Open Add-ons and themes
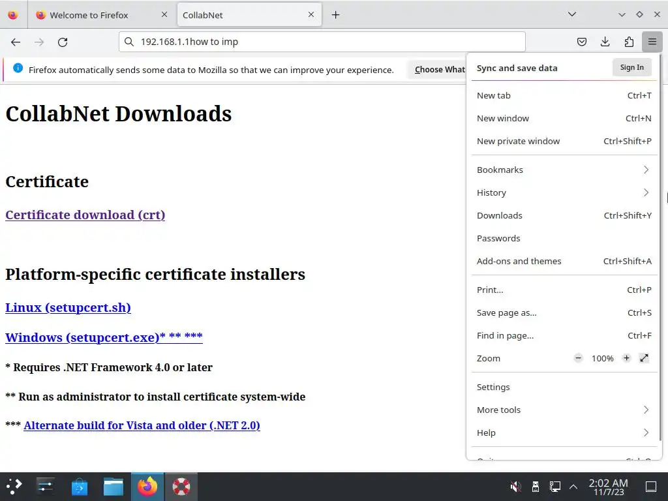 tap(564, 261)
